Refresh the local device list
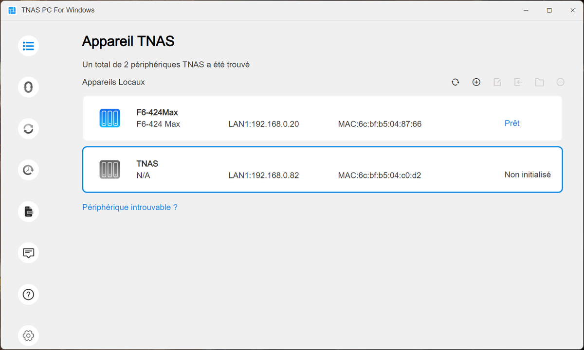Screen dimensions: 584x350 [456, 82]
